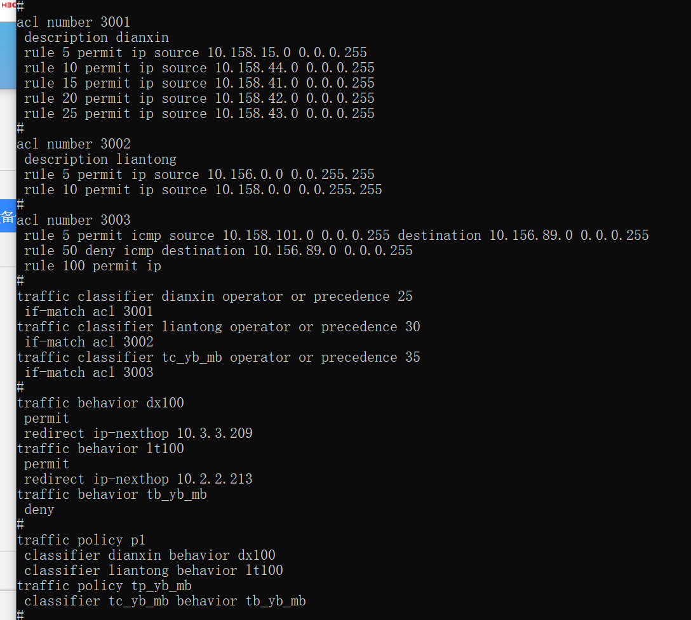Screen dimensions: 691x620
Task: Click the rule 25 line with 10.158.43.0
Action: point(199,114)
